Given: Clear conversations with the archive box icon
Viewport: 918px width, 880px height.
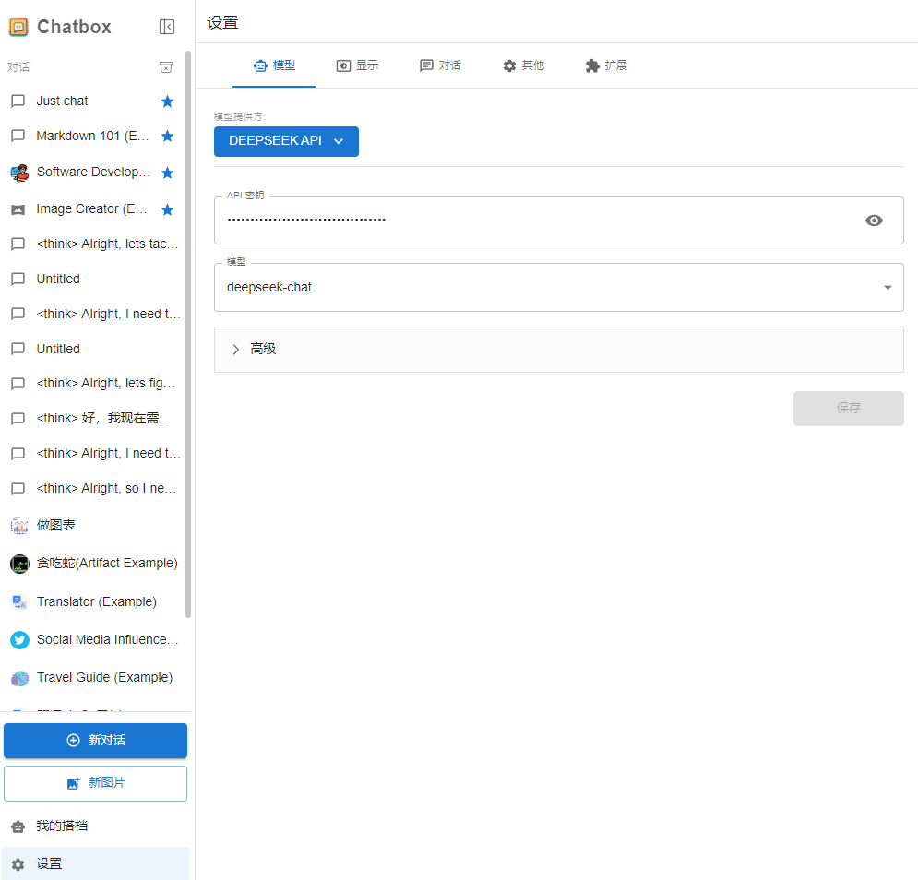Looking at the screenshot, I should [166, 67].
